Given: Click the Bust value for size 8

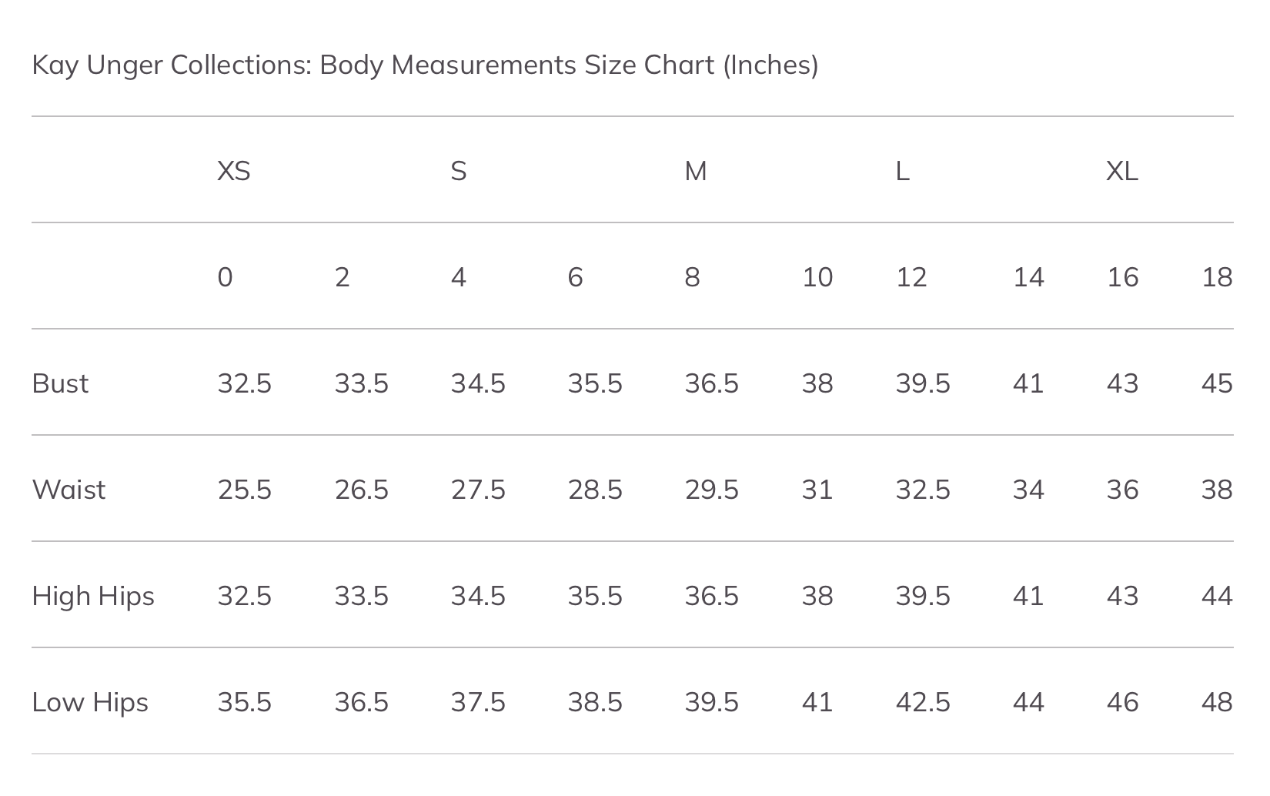Looking at the screenshot, I should 712,383.
